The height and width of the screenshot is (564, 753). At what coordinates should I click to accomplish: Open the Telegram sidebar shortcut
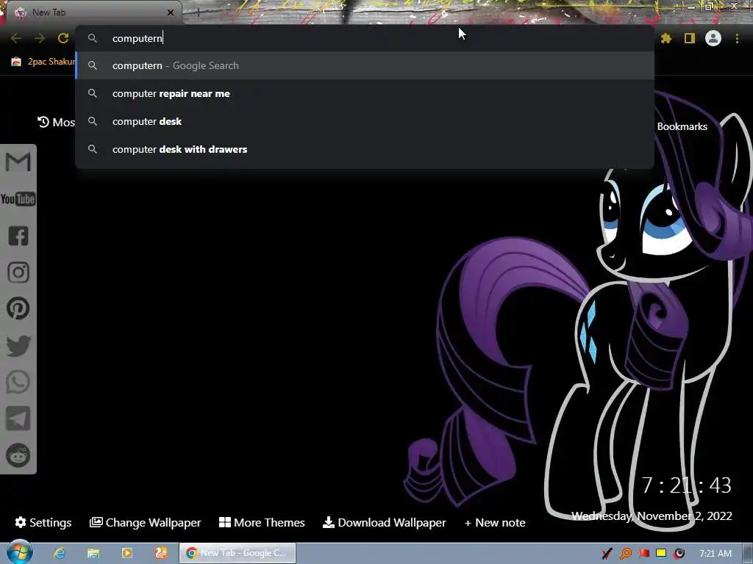point(18,419)
